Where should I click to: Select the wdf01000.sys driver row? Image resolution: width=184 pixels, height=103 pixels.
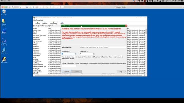pyautogui.click(x=37, y=61)
